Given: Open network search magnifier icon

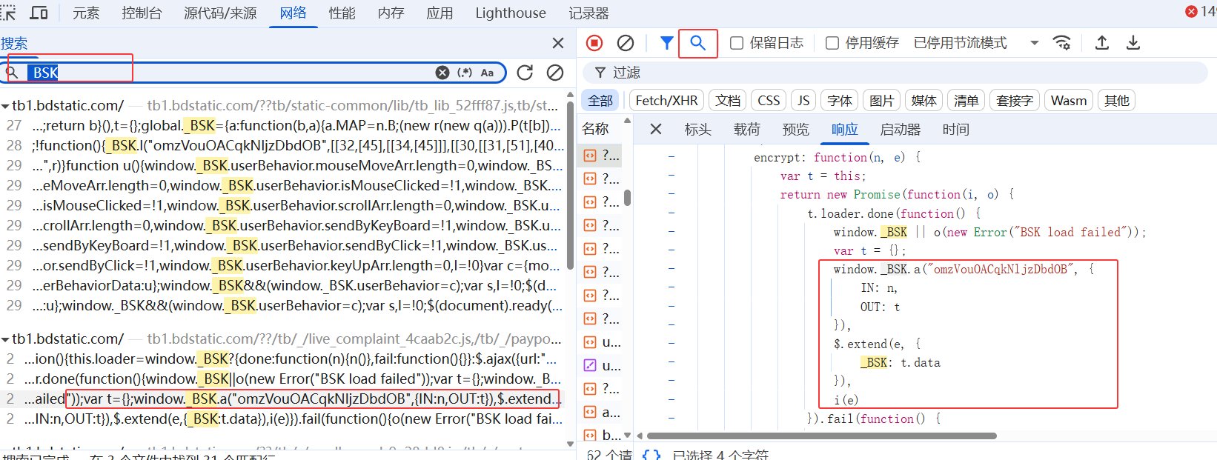Looking at the screenshot, I should (x=697, y=43).
